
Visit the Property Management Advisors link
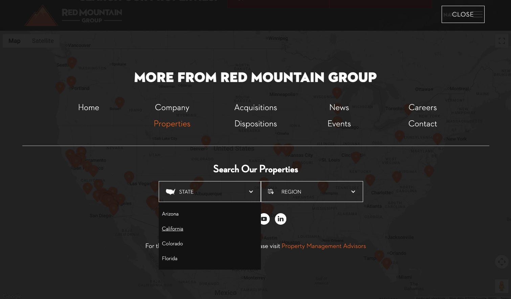click(324, 246)
